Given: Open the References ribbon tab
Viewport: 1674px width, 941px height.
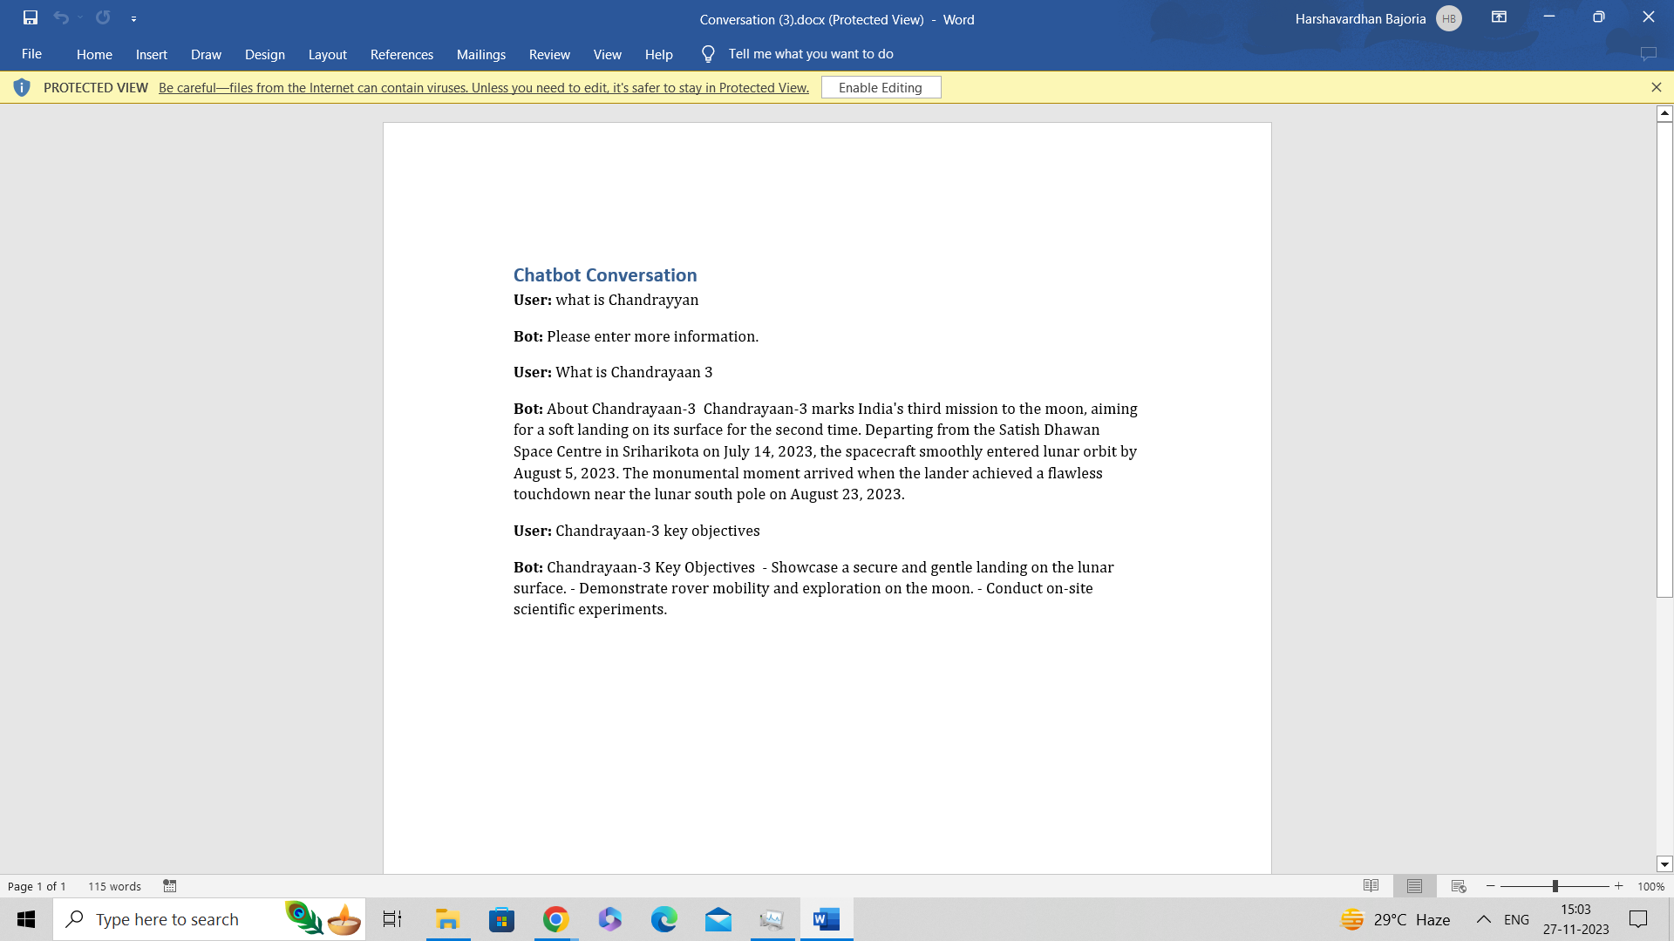Looking at the screenshot, I should tap(401, 54).
